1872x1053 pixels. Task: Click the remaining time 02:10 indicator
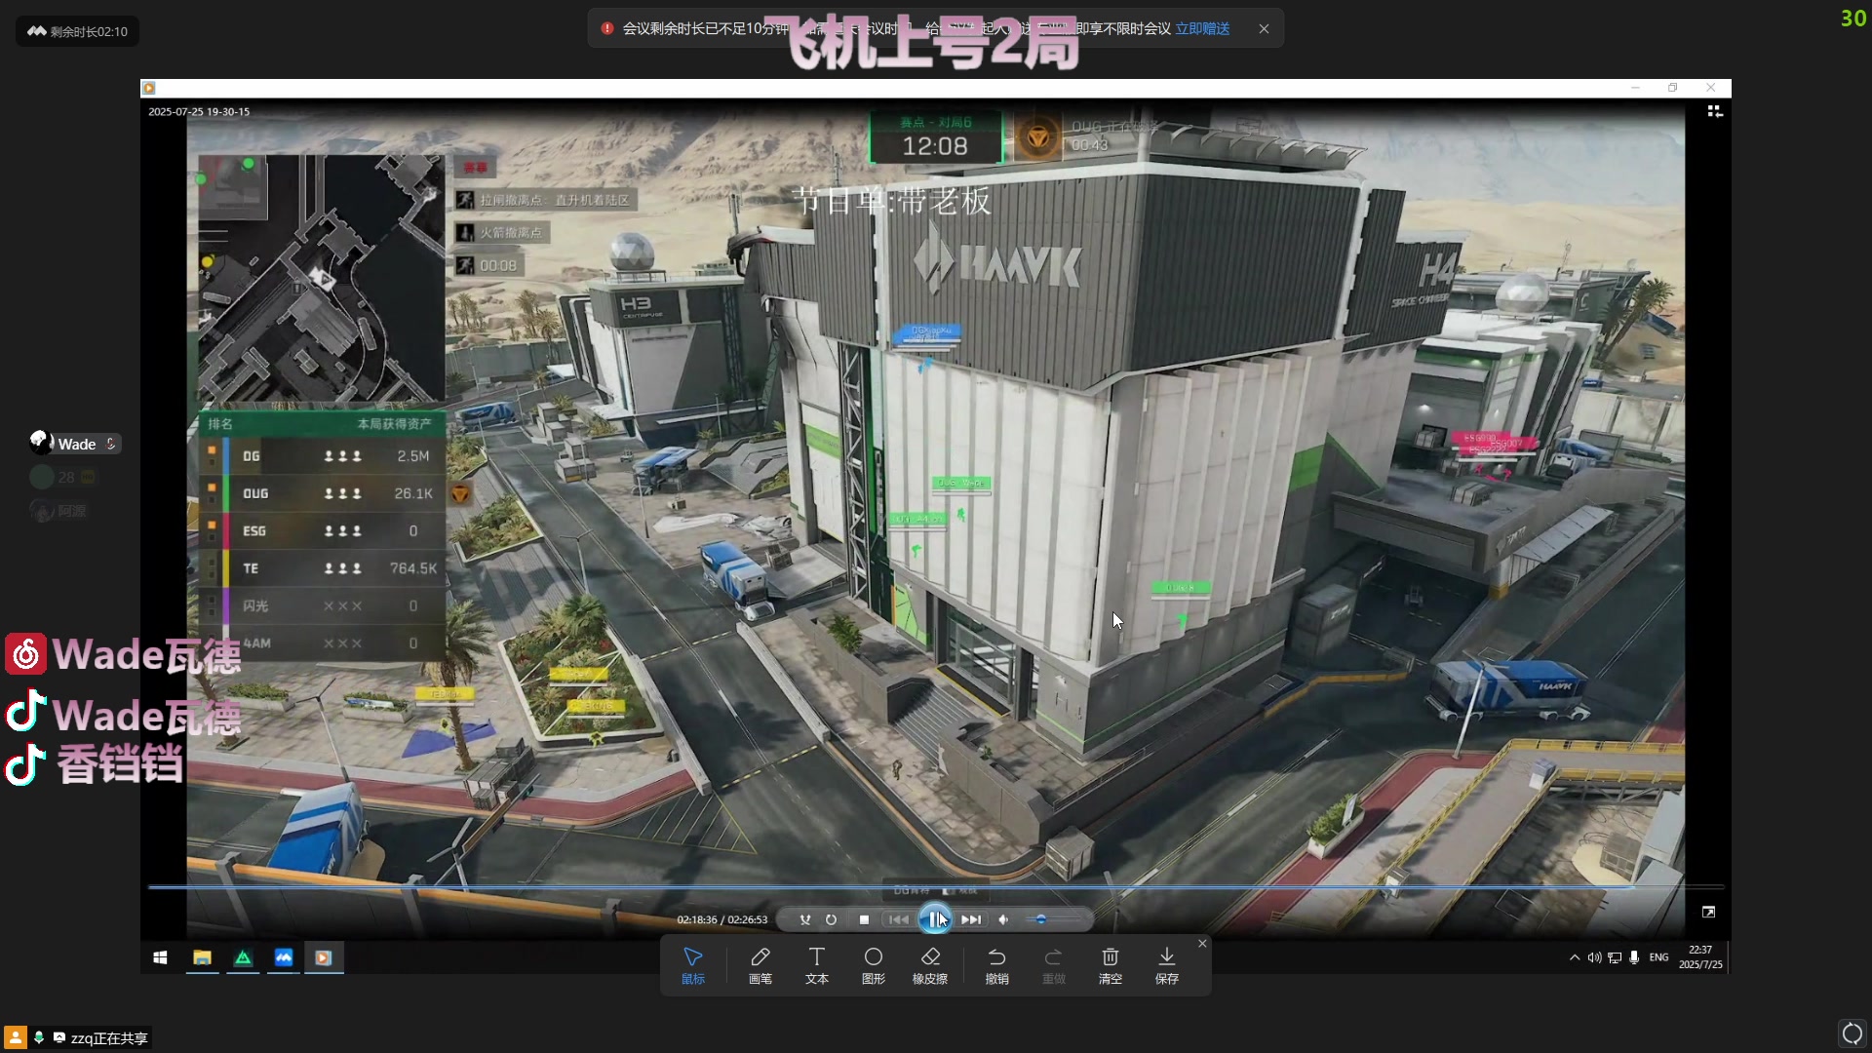[x=78, y=31]
